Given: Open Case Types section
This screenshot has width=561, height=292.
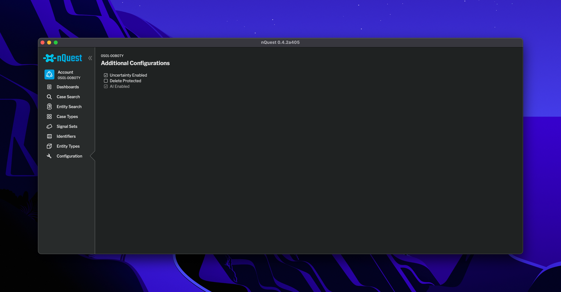Looking at the screenshot, I should pyautogui.click(x=67, y=117).
